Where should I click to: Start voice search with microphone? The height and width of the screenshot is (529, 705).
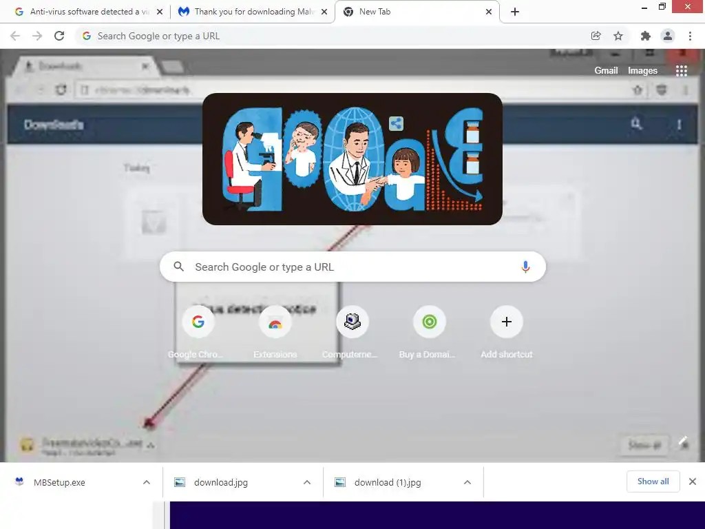525,267
